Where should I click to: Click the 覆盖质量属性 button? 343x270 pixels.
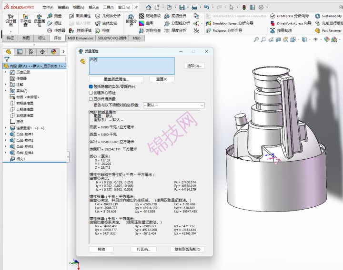tap(116, 79)
